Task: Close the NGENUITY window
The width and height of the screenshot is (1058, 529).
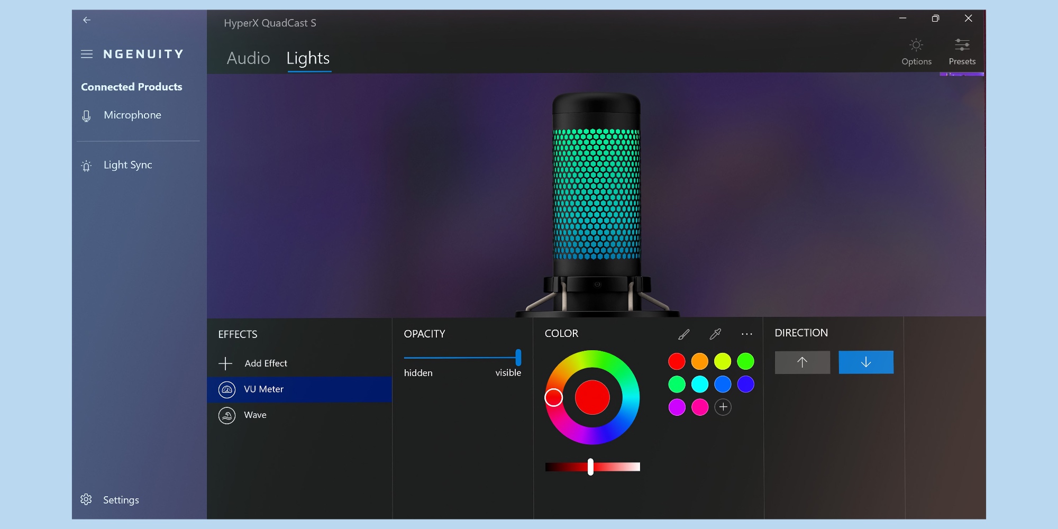Action: pyautogui.click(x=968, y=19)
